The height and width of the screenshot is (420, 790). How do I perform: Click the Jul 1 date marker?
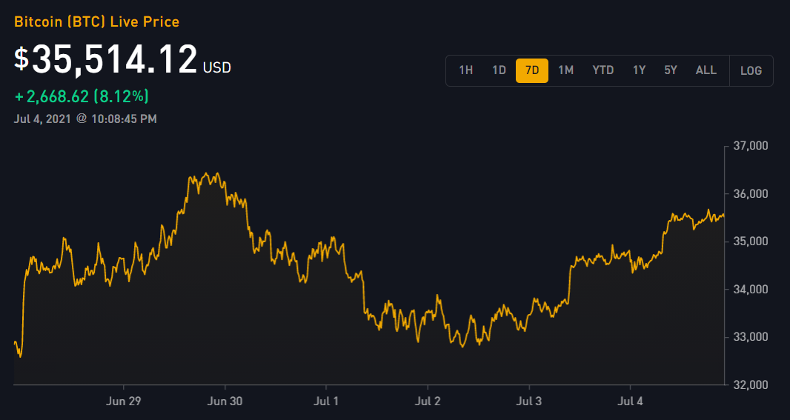click(x=327, y=401)
